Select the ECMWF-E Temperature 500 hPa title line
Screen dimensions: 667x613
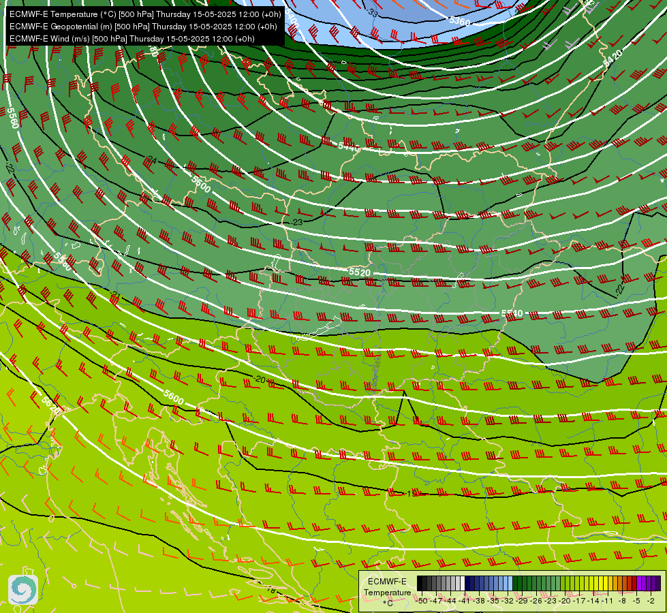[145, 14]
